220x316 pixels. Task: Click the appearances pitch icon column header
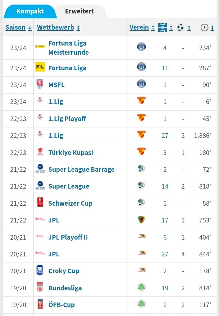click(163, 28)
